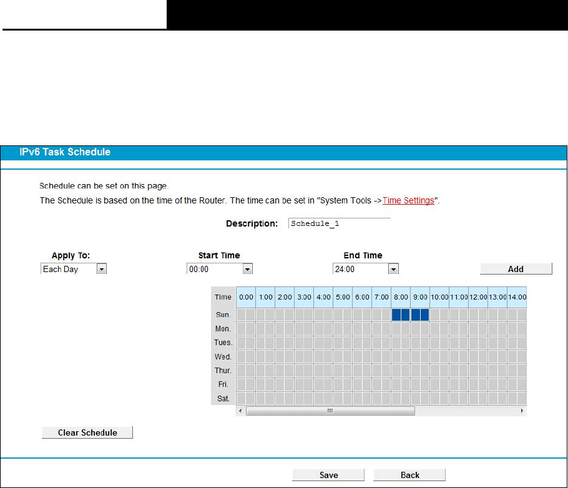Click the 6:00 time column header
Viewport: 568px width, 488px height.
pyautogui.click(x=362, y=297)
